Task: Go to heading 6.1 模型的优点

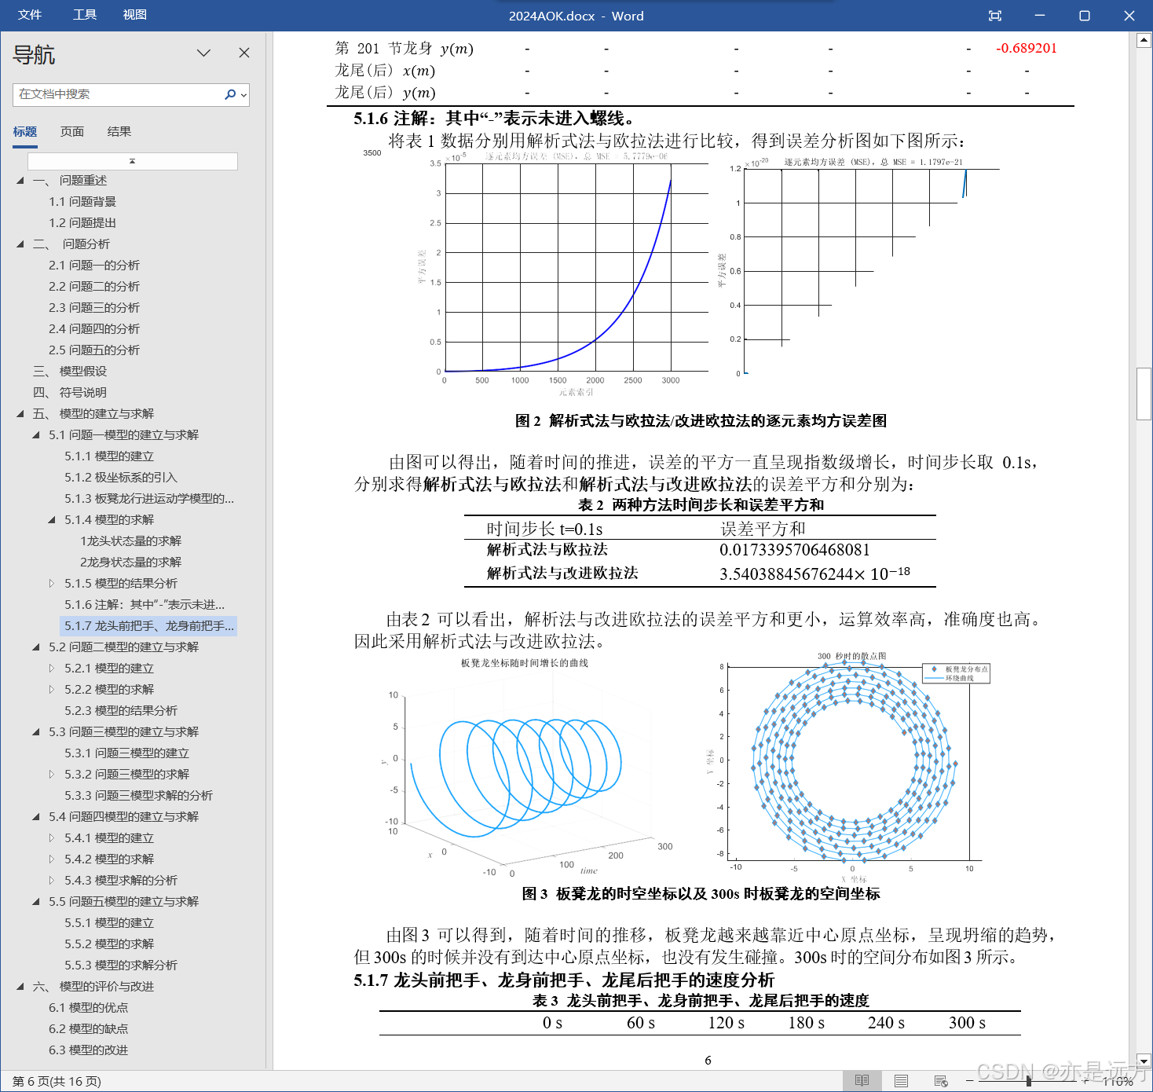Action: click(88, 1008)
